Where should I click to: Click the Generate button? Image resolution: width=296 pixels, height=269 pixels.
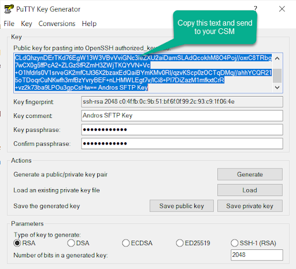250,174
